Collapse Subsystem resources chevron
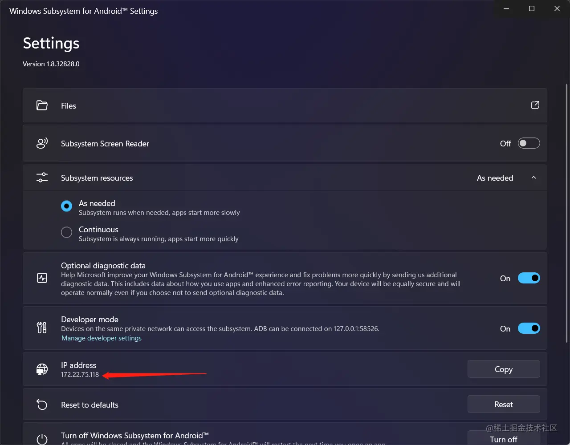The width and height of the screenshot is (570, 445). [533, 178]
